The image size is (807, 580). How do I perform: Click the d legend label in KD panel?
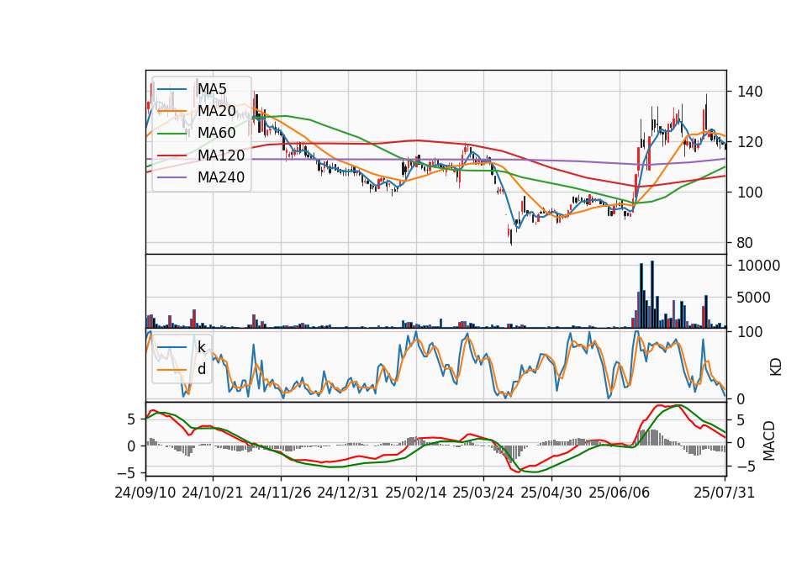pyautogui.click(x=202, y=369)
